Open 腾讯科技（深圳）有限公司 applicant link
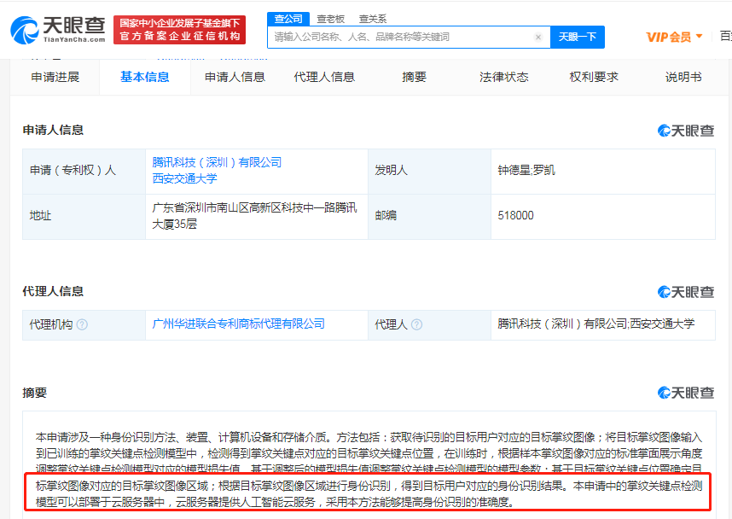Image resolution: width=732 pixels, height=519 pixels. click(217, 162)
